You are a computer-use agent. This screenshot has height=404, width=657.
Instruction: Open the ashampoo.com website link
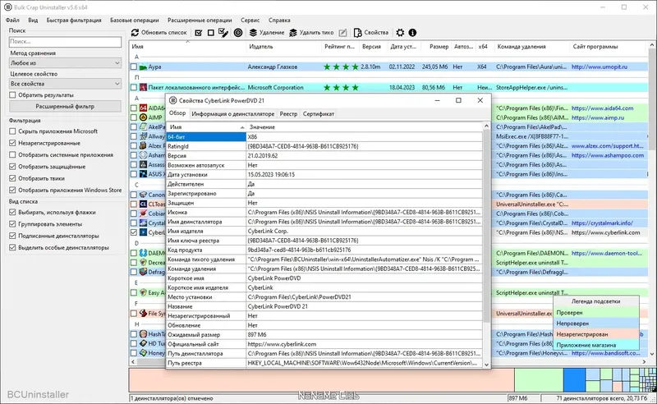(608, 155)
